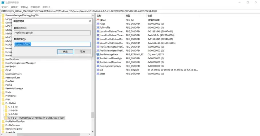Click the tree pane vertical scrollbar thumb
The width and height of the screenshot is (260, 136).
pyautogui.click(x=92, y=115)
